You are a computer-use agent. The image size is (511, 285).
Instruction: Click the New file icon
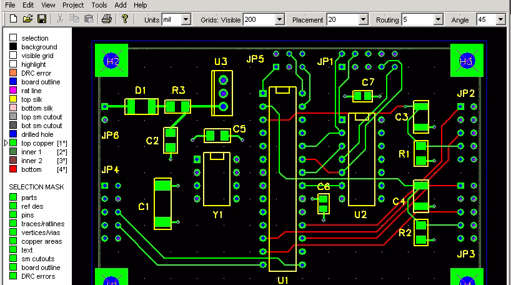tap(13, 19)
